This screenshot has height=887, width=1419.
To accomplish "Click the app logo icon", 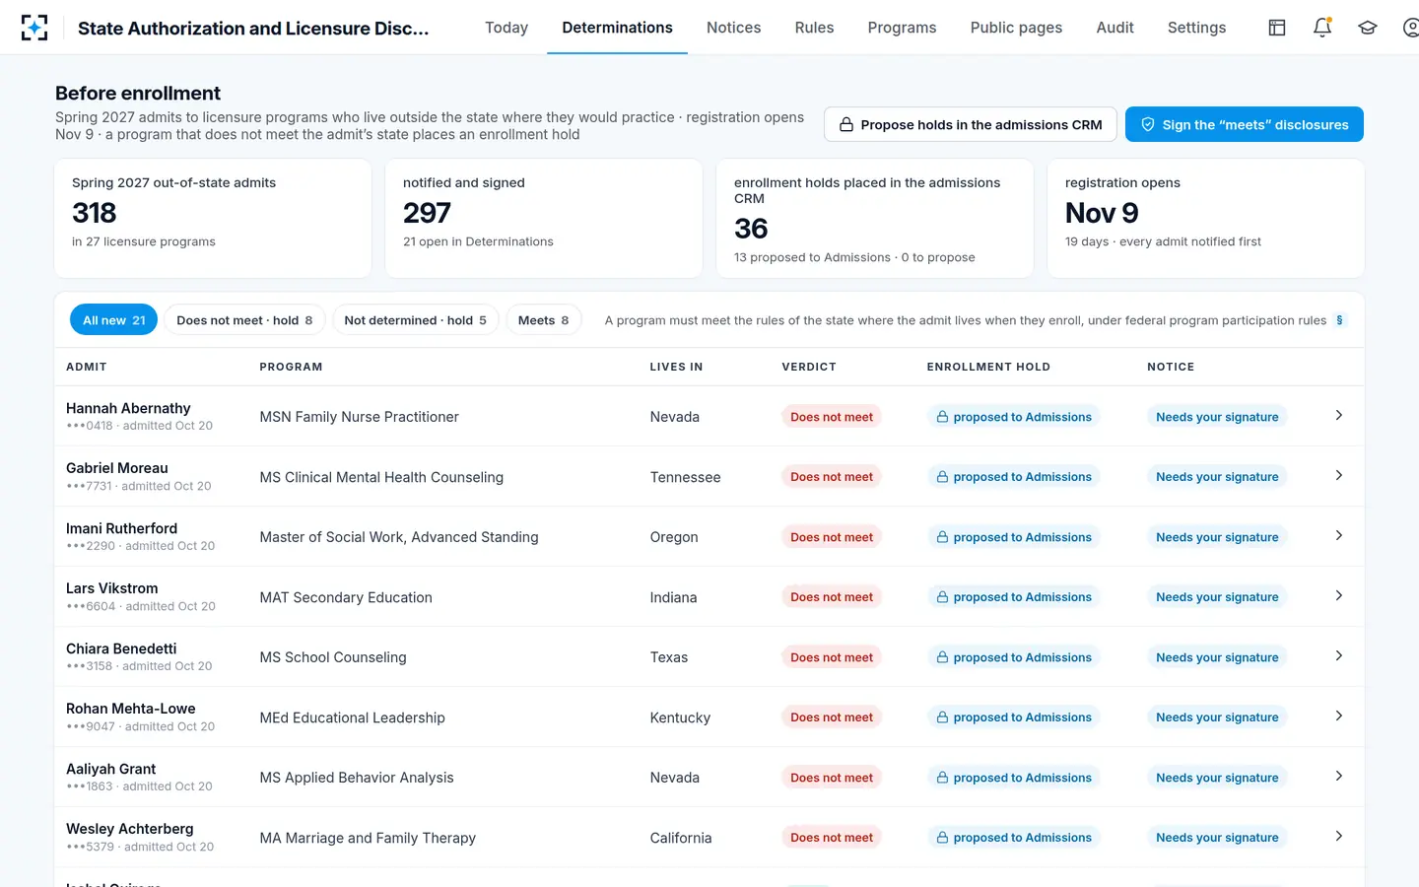I will 34,28.
